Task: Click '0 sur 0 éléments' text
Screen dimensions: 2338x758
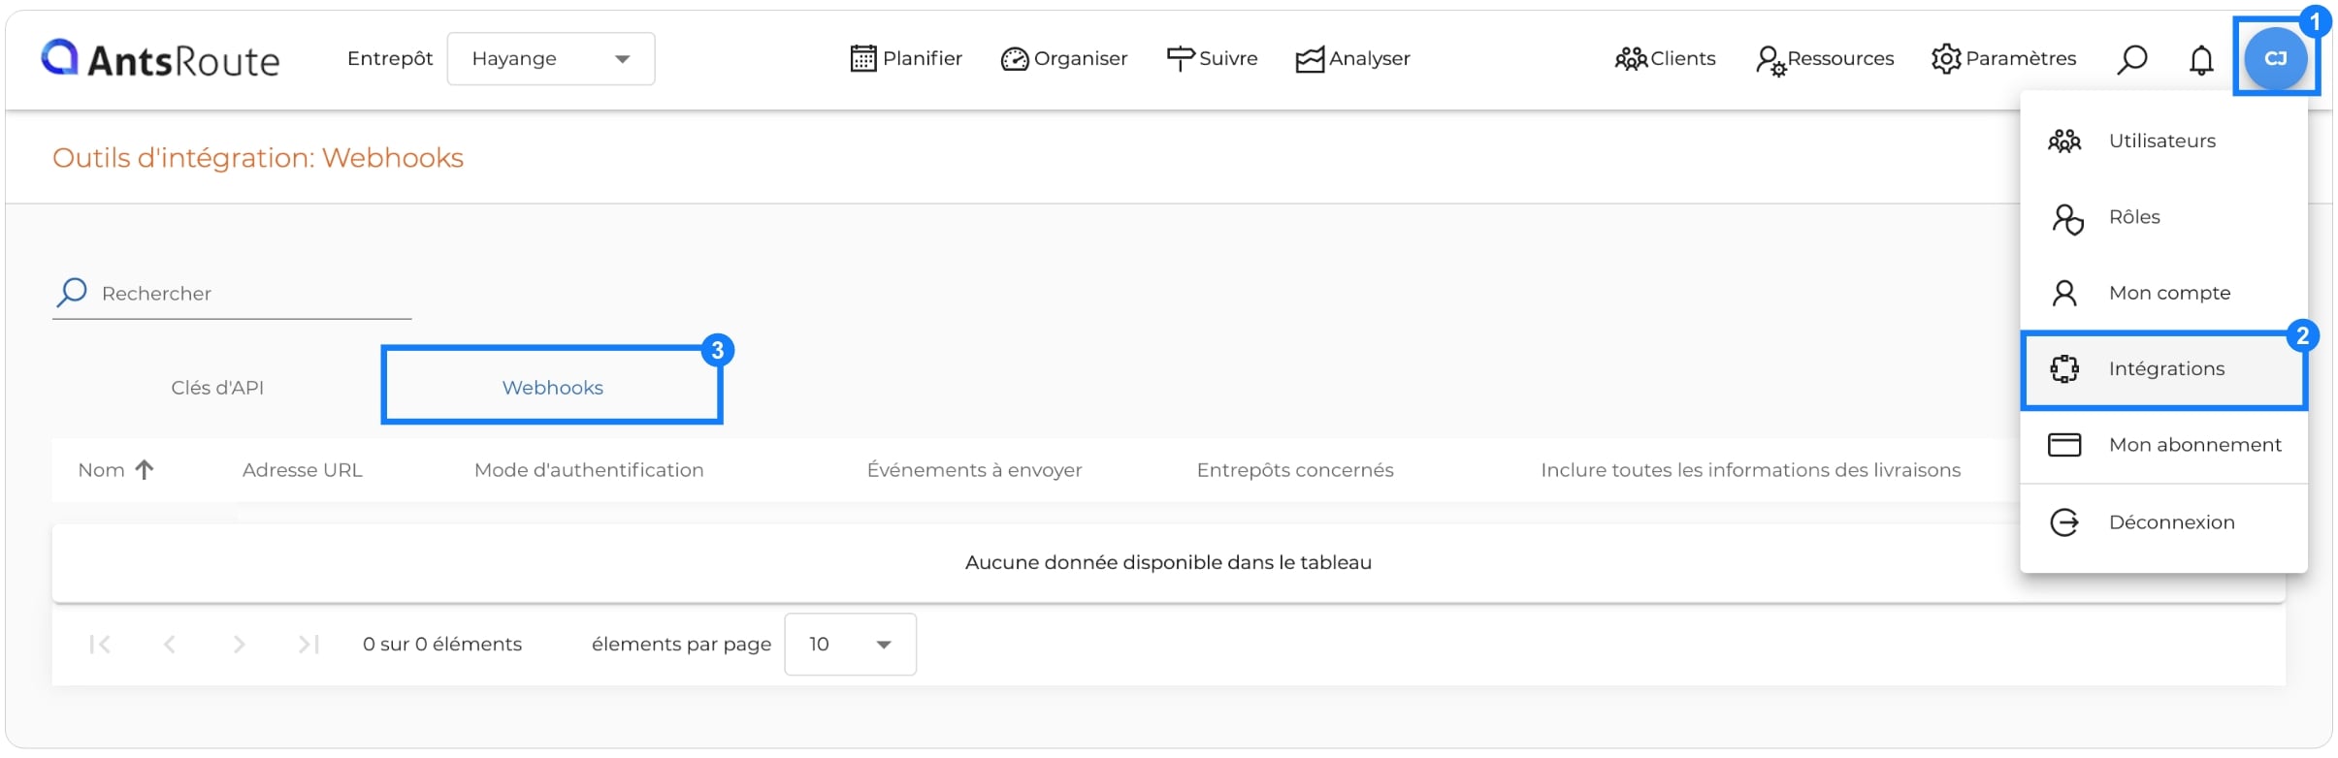Action: click(442, 645)
